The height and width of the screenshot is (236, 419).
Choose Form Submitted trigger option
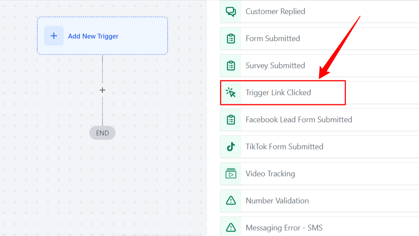point(320,38)
